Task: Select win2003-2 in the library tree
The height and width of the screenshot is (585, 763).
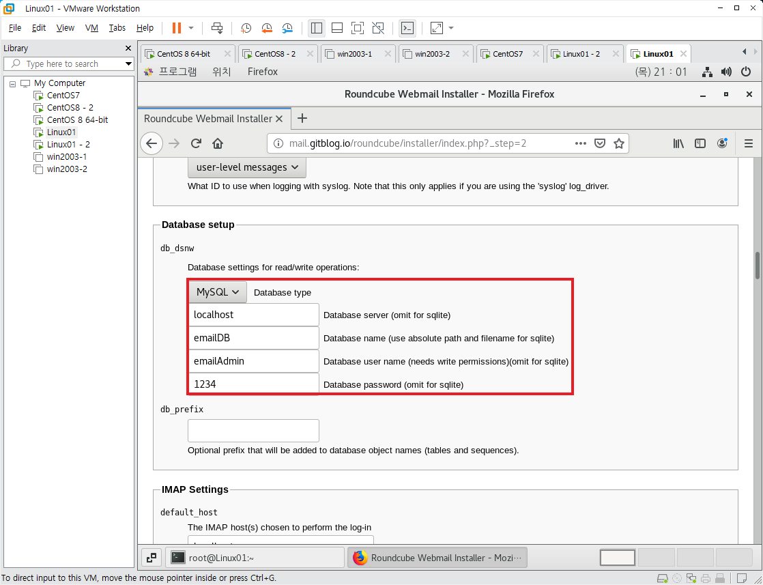Action: (x=67, y=169)
